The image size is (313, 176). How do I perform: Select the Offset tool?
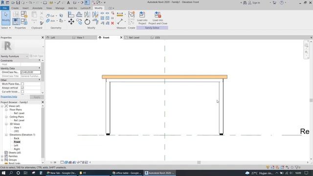click(79, 14)
